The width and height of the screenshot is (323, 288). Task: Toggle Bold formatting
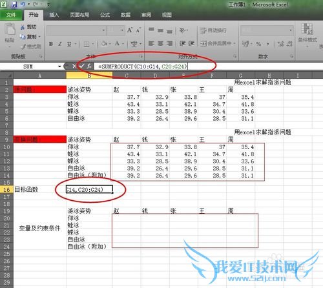click(51, 44)
